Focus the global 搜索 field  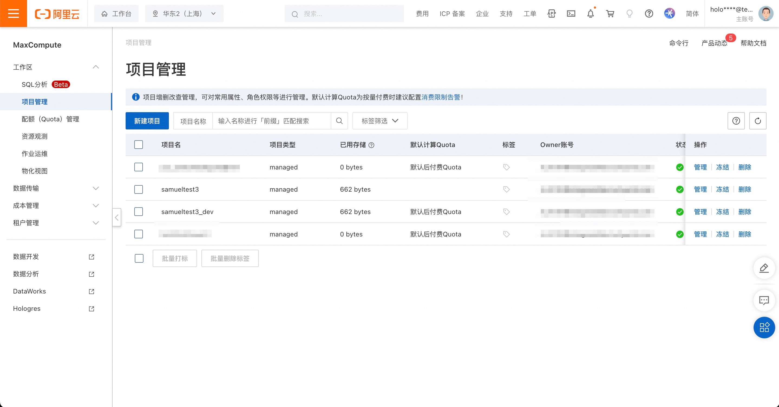[x=344, y=14]
